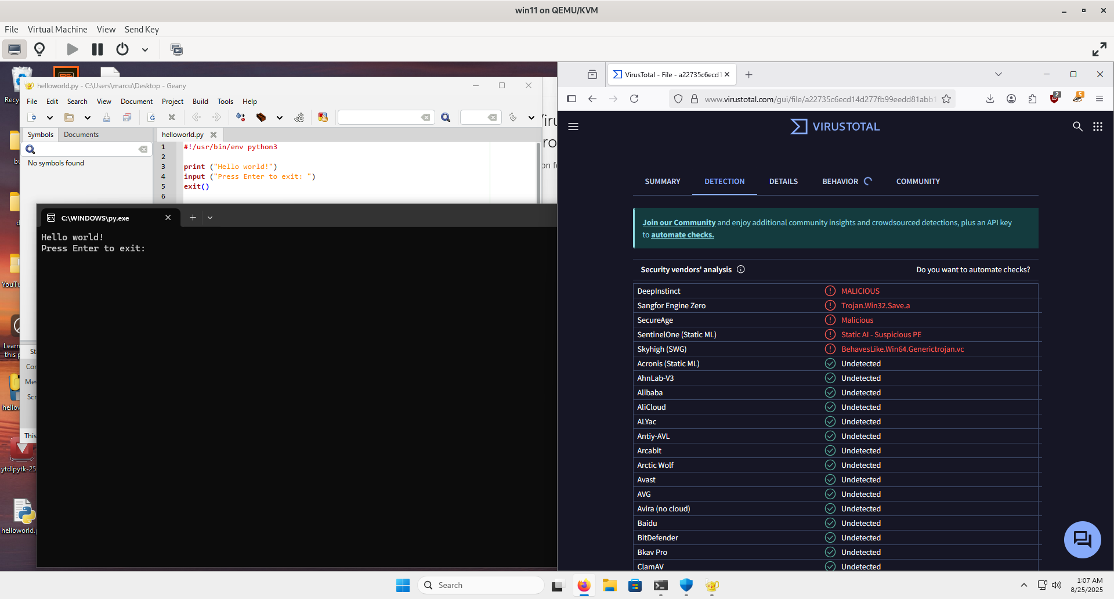The width and height of the screenshot is (1114, 599).
Task: Open the Geany Build menu
Action: click(x=200, y=101)
